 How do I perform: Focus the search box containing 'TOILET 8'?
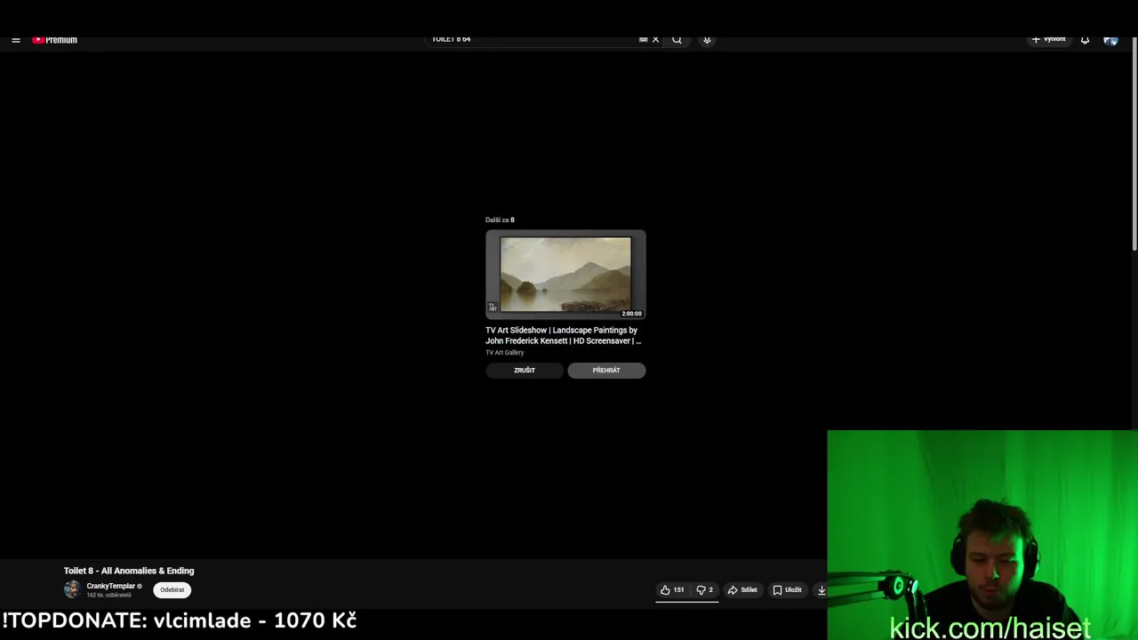pyautogui.click(x=532, y=39)
